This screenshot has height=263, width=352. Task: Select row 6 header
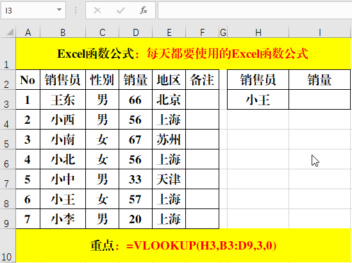tap(8, 159)
